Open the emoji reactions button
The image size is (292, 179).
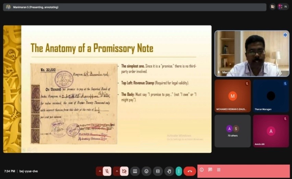(147, 171)
